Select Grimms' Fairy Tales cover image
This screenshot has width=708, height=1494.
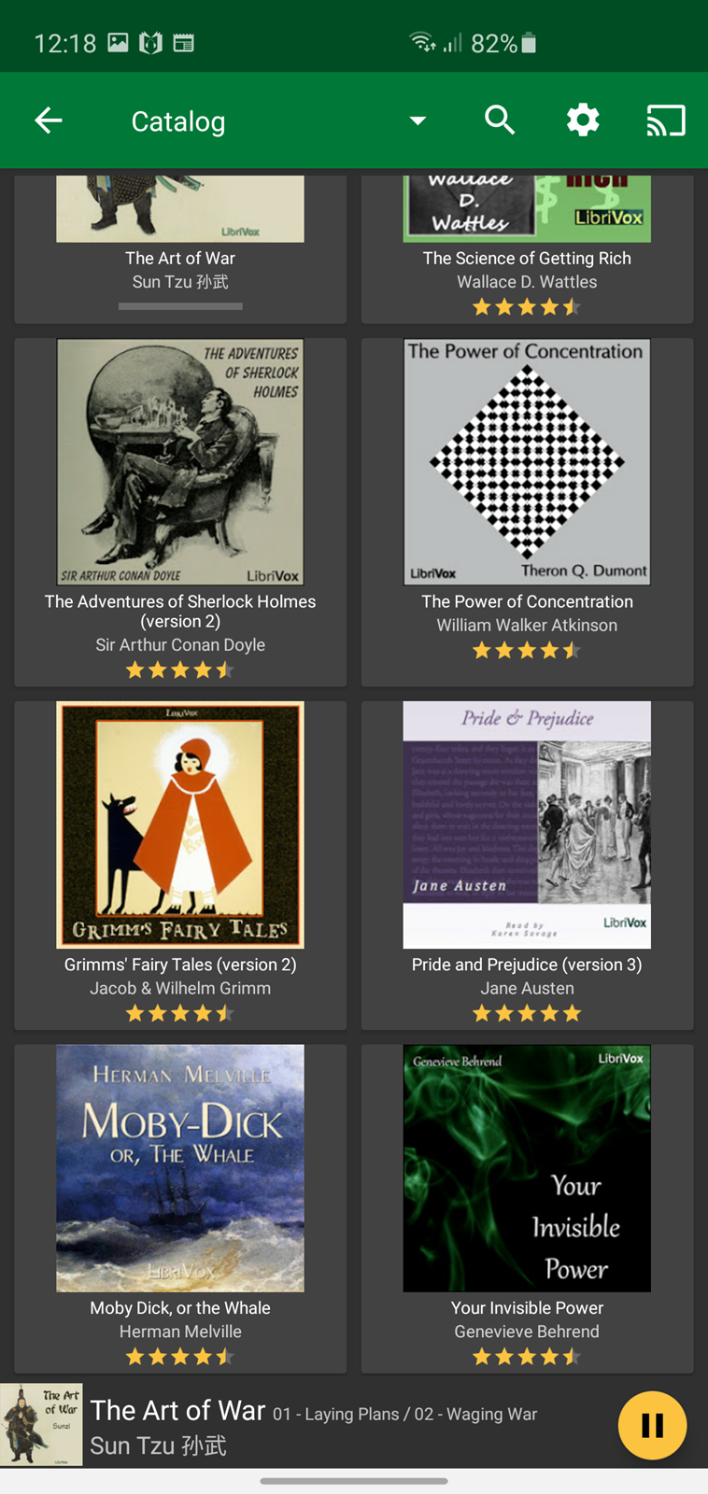coord(180,825)
